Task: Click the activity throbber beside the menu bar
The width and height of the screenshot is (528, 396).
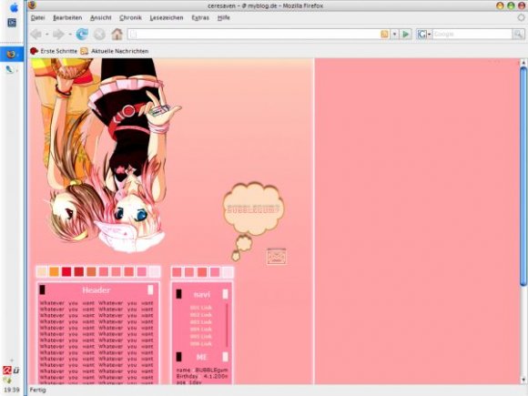Action: click(x=521, y=17)
